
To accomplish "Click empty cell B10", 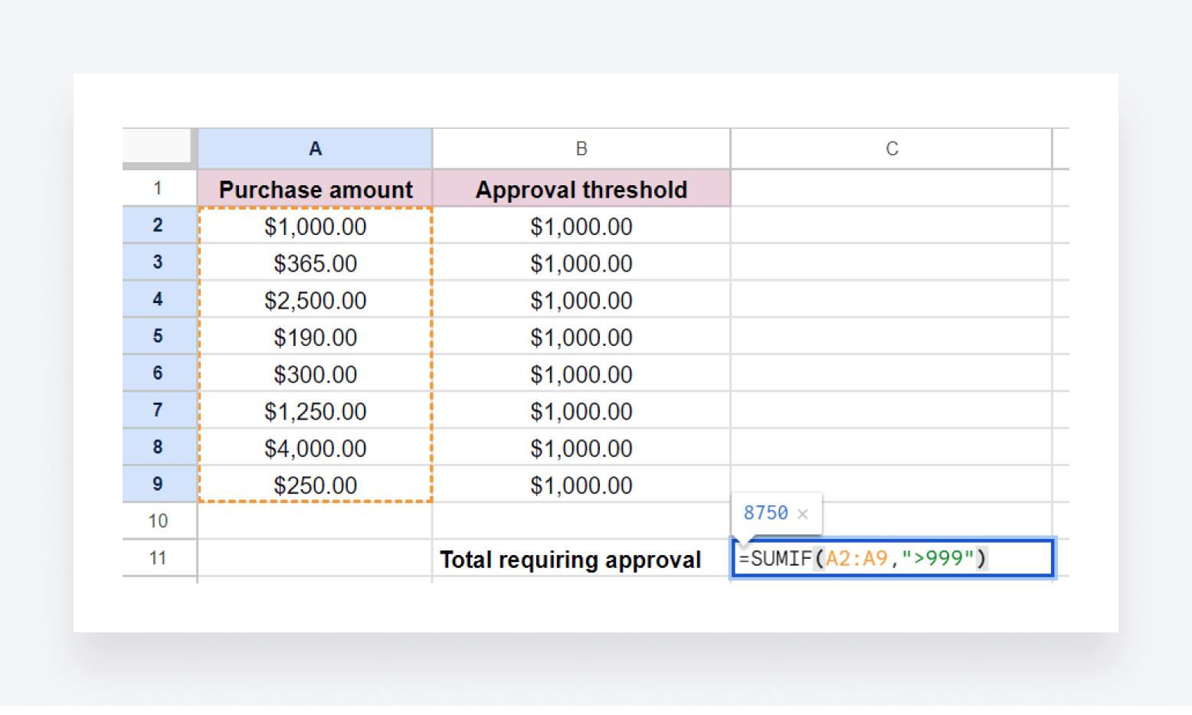I will tap(581, 521).
